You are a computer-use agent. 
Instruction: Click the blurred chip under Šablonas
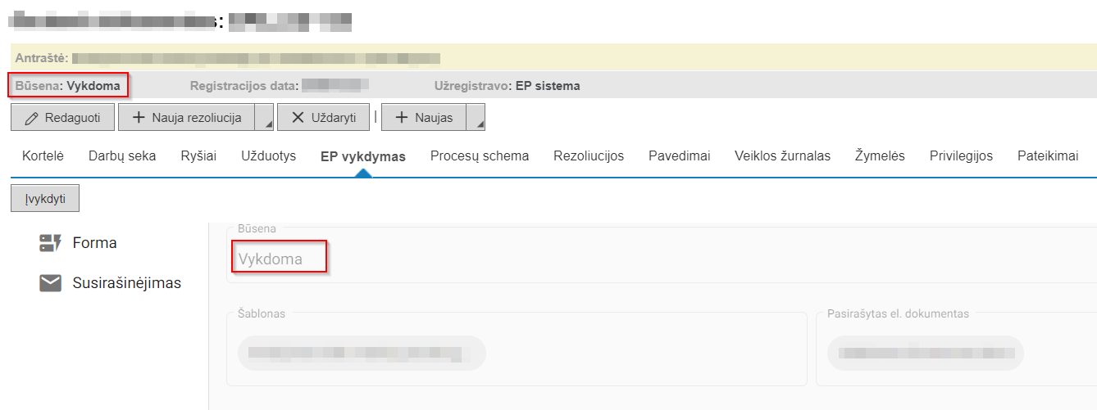pyautogui.click(x=362, y=353)
